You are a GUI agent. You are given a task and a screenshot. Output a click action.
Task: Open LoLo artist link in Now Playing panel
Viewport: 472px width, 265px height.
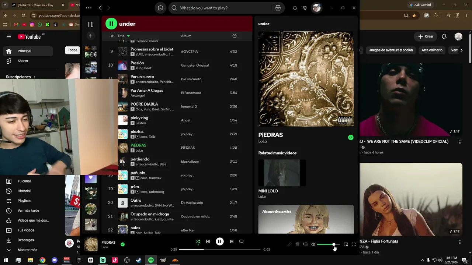[263, 141]
